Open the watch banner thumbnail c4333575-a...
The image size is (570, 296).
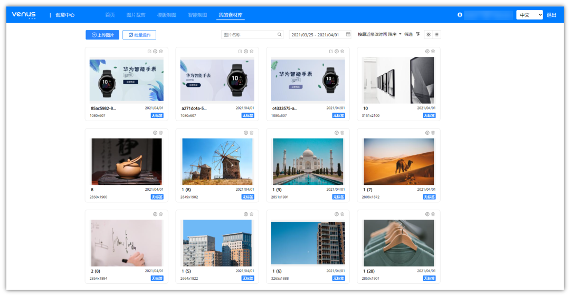coord(308,80)
